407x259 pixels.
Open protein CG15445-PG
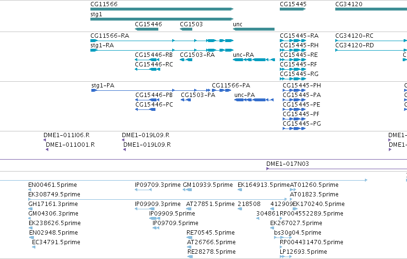pyautogui.click(x=294, y=129)
